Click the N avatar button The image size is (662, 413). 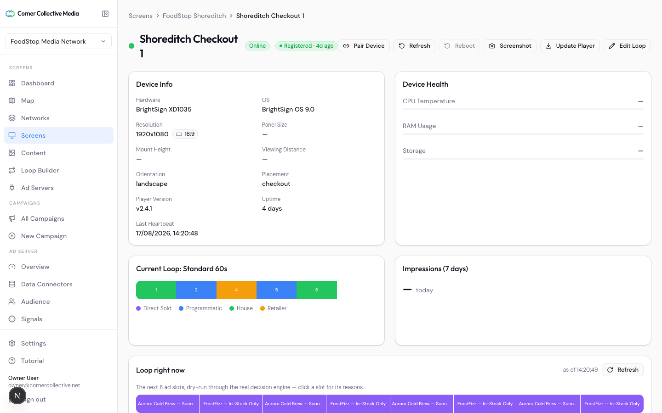(17, 396)
